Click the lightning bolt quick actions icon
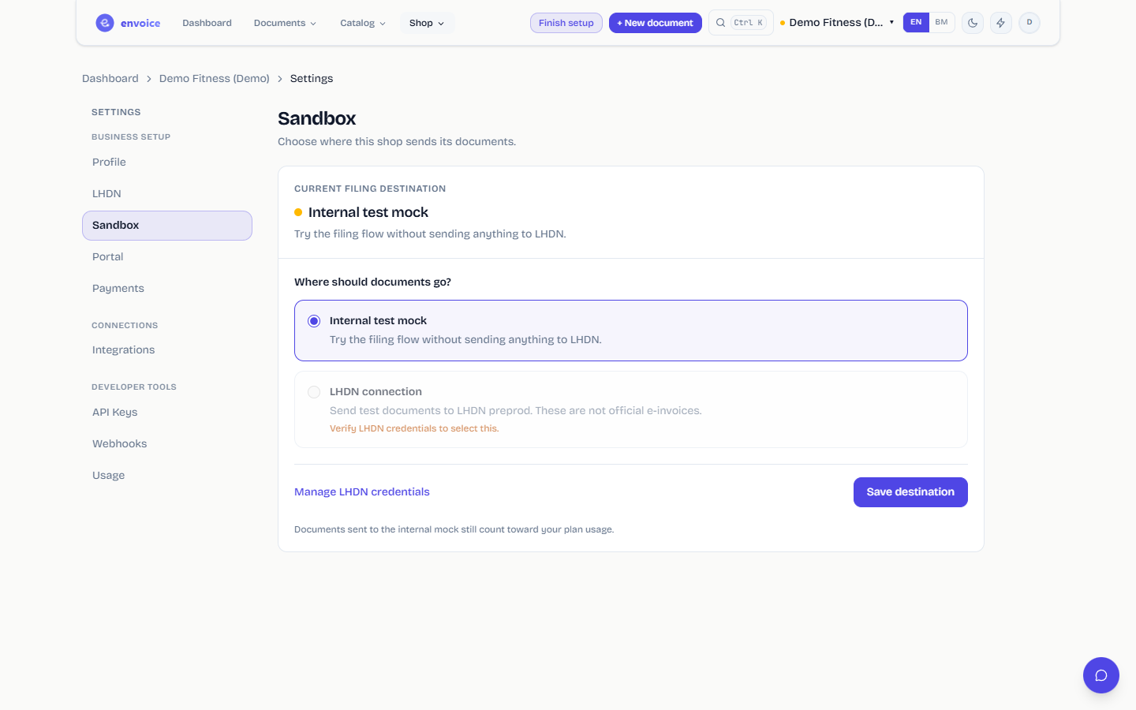This screenshot has height=710, width=1136. 1001,23
